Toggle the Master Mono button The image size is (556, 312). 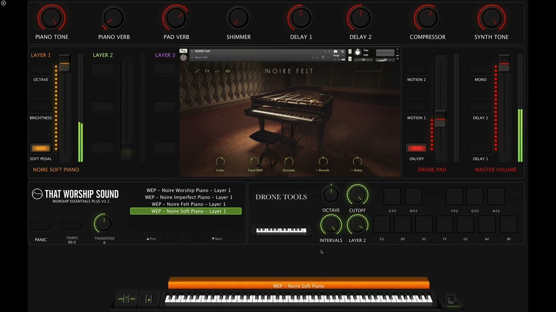(480, 70)
